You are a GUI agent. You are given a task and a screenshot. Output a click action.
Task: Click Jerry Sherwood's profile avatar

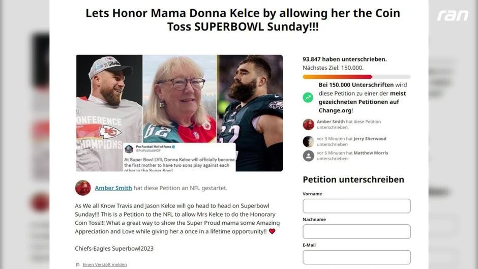pos(308,141)
